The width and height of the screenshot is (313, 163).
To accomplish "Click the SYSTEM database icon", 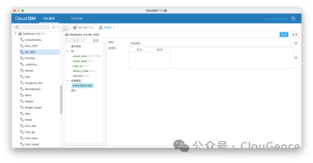I will click(x=22, y=58).
